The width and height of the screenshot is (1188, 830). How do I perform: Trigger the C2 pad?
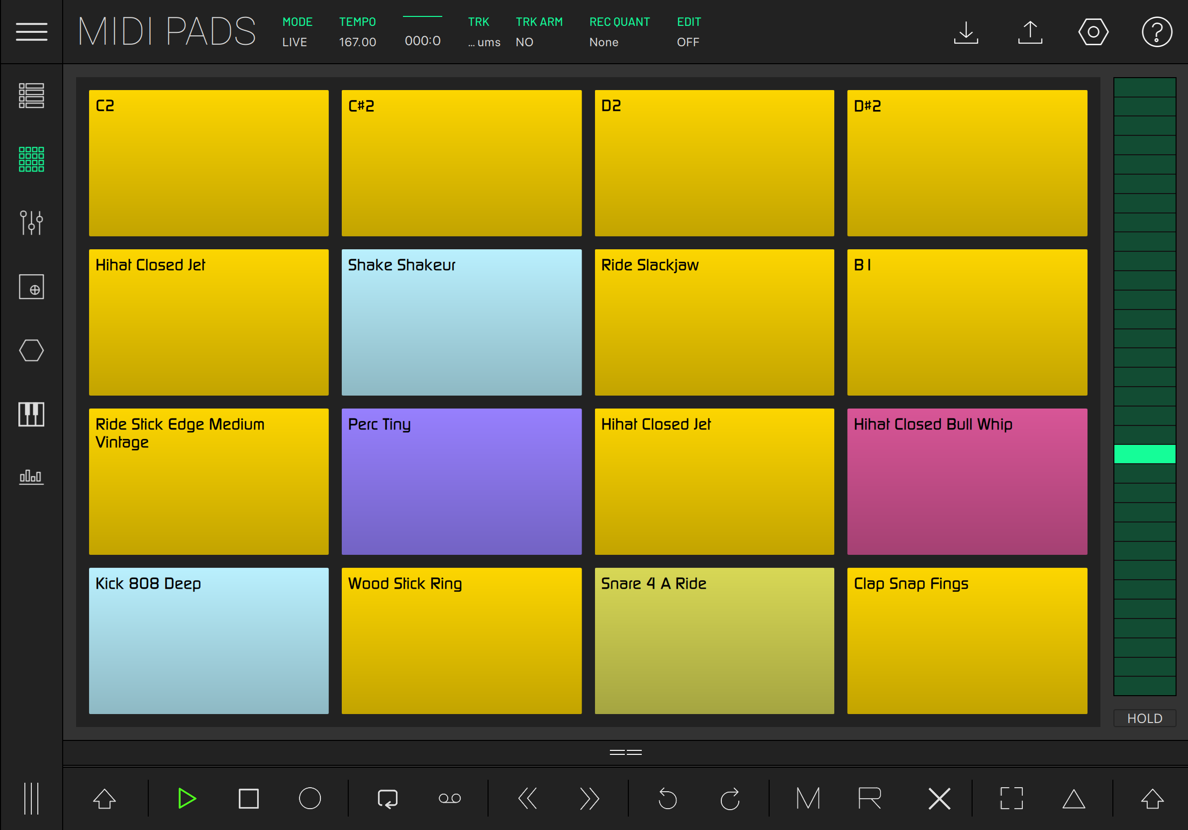coord(208,163)
